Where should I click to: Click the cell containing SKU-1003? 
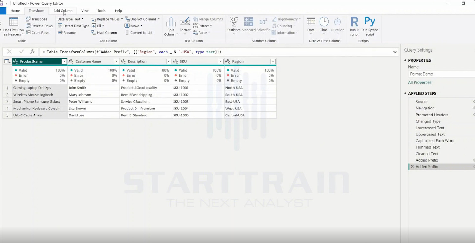[x=198, y=102]
